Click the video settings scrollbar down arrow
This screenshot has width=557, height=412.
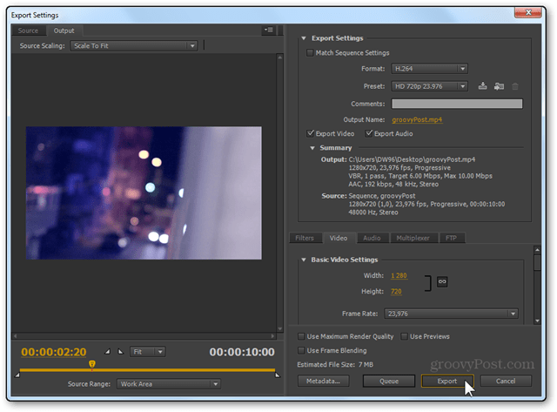click(538, 321)
